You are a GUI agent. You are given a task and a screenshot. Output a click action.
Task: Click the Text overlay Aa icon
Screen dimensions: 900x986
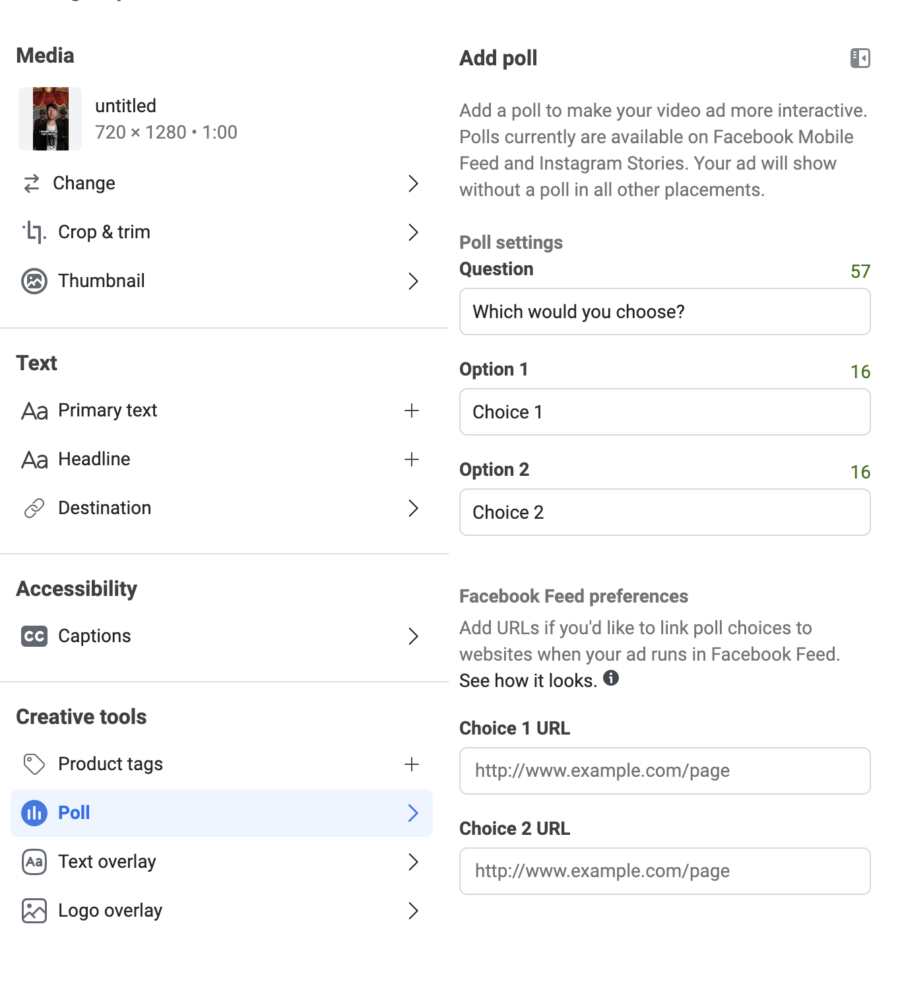point(34,862)
